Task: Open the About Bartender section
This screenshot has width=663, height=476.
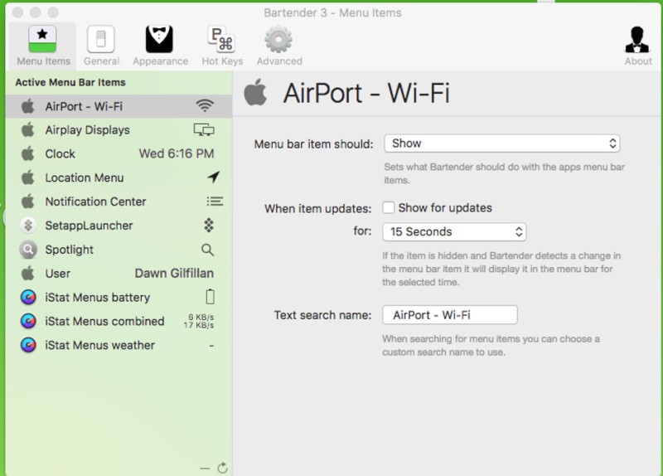Action: pos(637,46)
